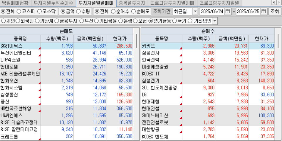Click the end date field 2025/06/25
282x141 pixels.
pos(248,12)
